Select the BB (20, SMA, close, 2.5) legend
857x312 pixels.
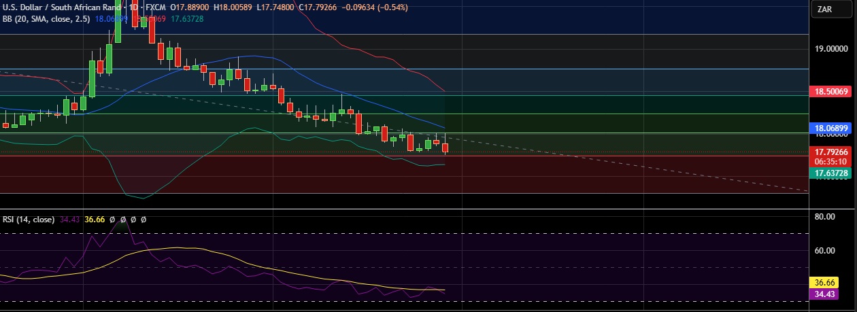click(x=46, y=18)
